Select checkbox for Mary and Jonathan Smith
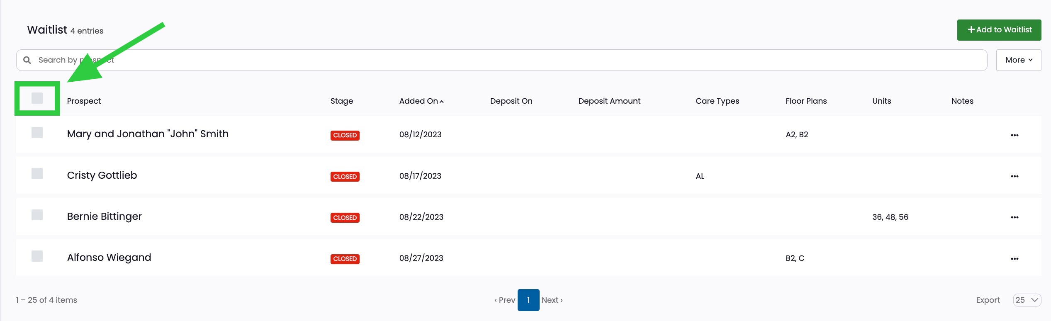The height and width of the screenshot is (321, 1051). coord(37,133)
